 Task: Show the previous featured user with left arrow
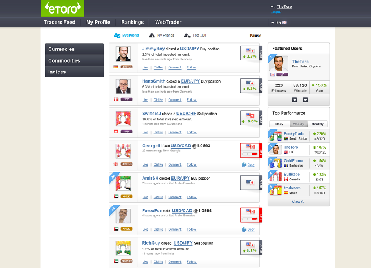(x=295, y=100)
